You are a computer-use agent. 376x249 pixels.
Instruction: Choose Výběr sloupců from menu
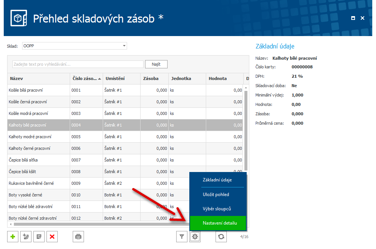(217, 208)
